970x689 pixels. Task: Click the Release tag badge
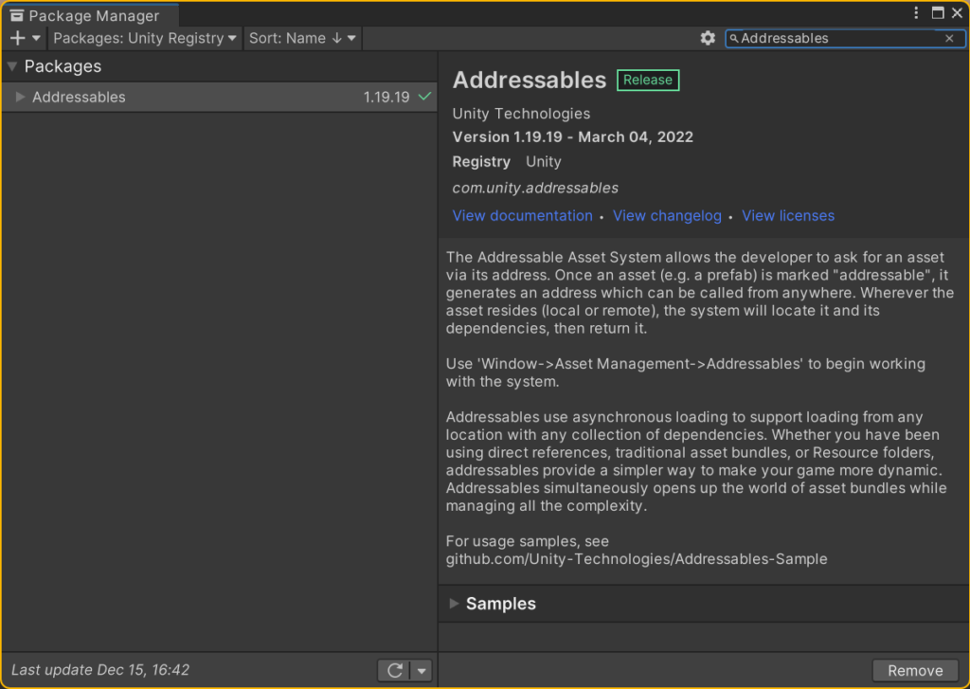coord(648,80)
